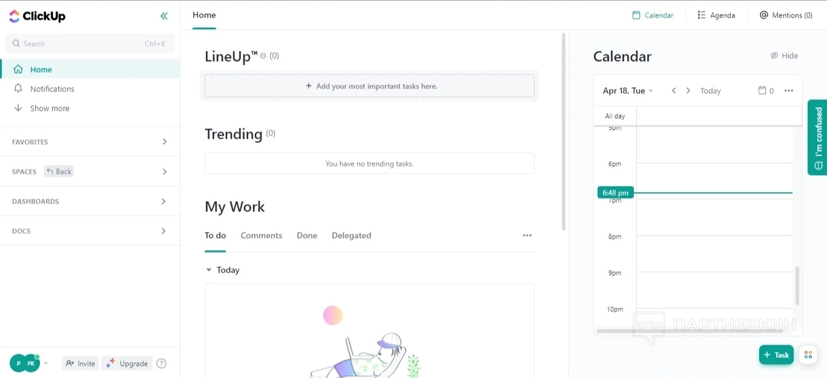Open the calendar task count icon
827x378 pixels.
click(766, 91)
